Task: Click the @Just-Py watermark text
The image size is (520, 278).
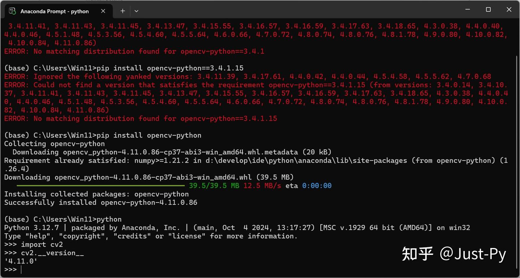Action: tap(473, 254)
